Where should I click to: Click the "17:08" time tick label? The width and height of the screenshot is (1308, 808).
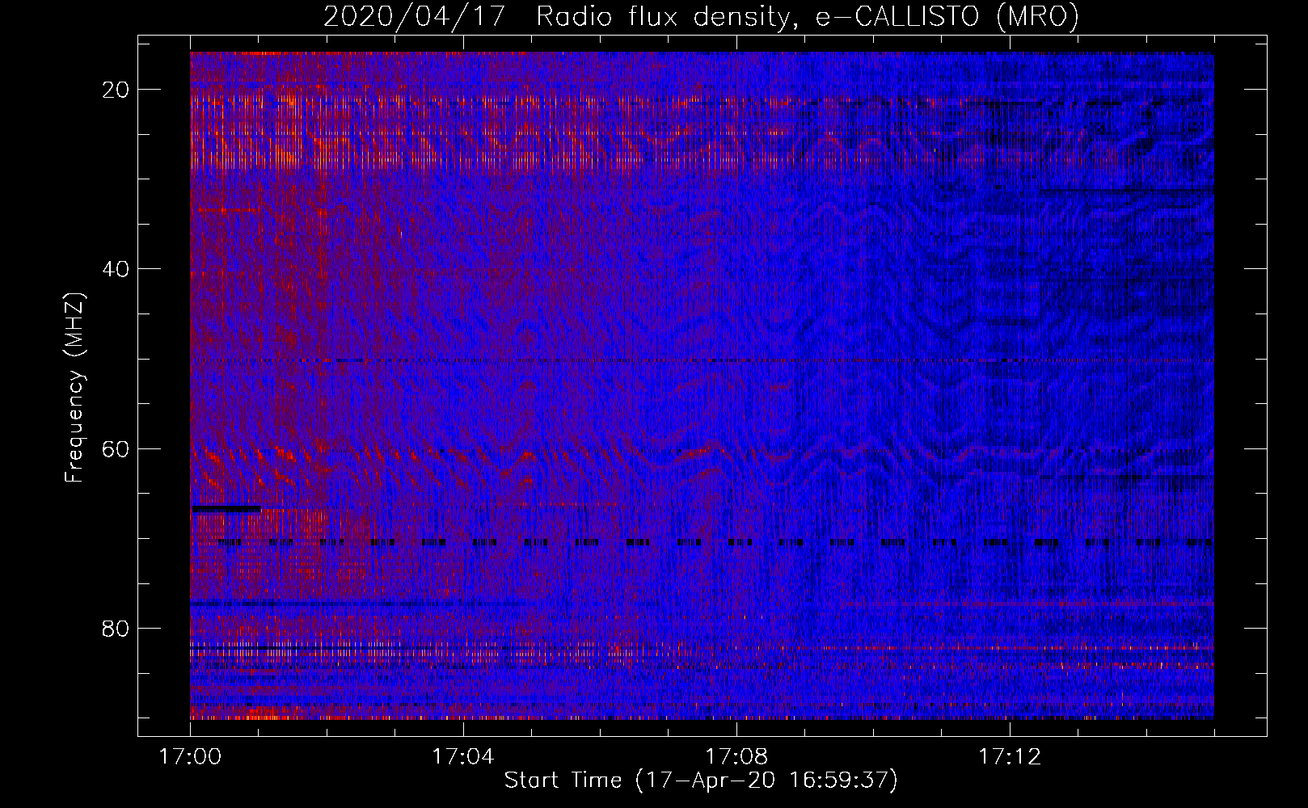(736, 757)
